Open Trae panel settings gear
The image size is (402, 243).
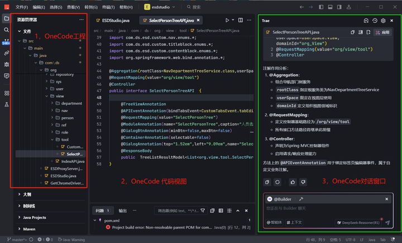pyautogui.click(x=383, y=21)
